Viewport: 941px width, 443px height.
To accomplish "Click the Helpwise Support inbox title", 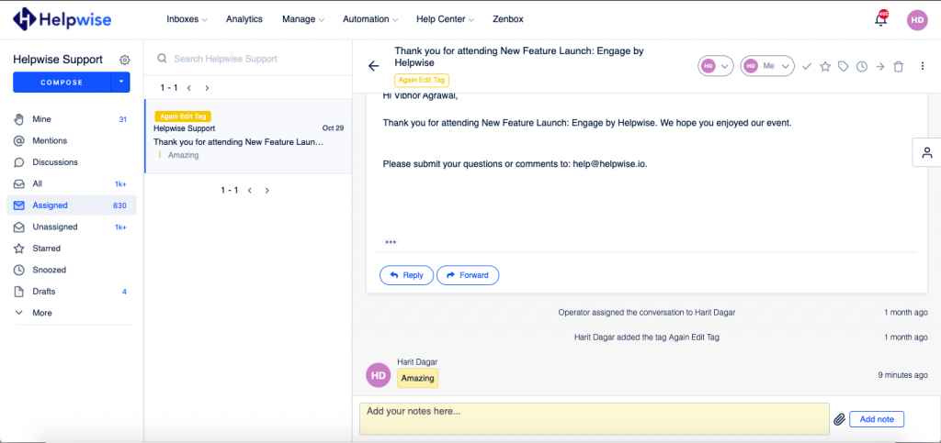I will (x=58, y=60).
